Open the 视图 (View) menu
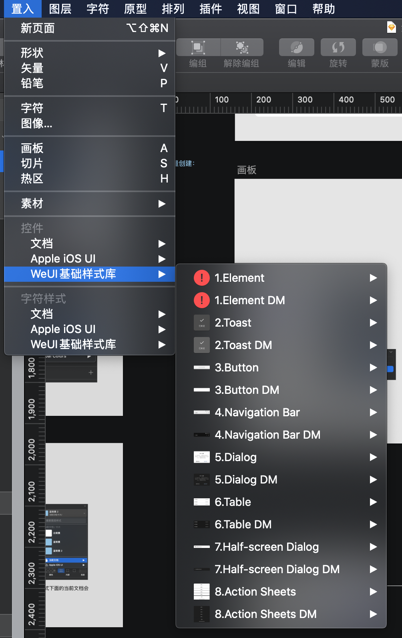Image resolution: width=402 pixels, height=638 pixels. coord(248,9)
